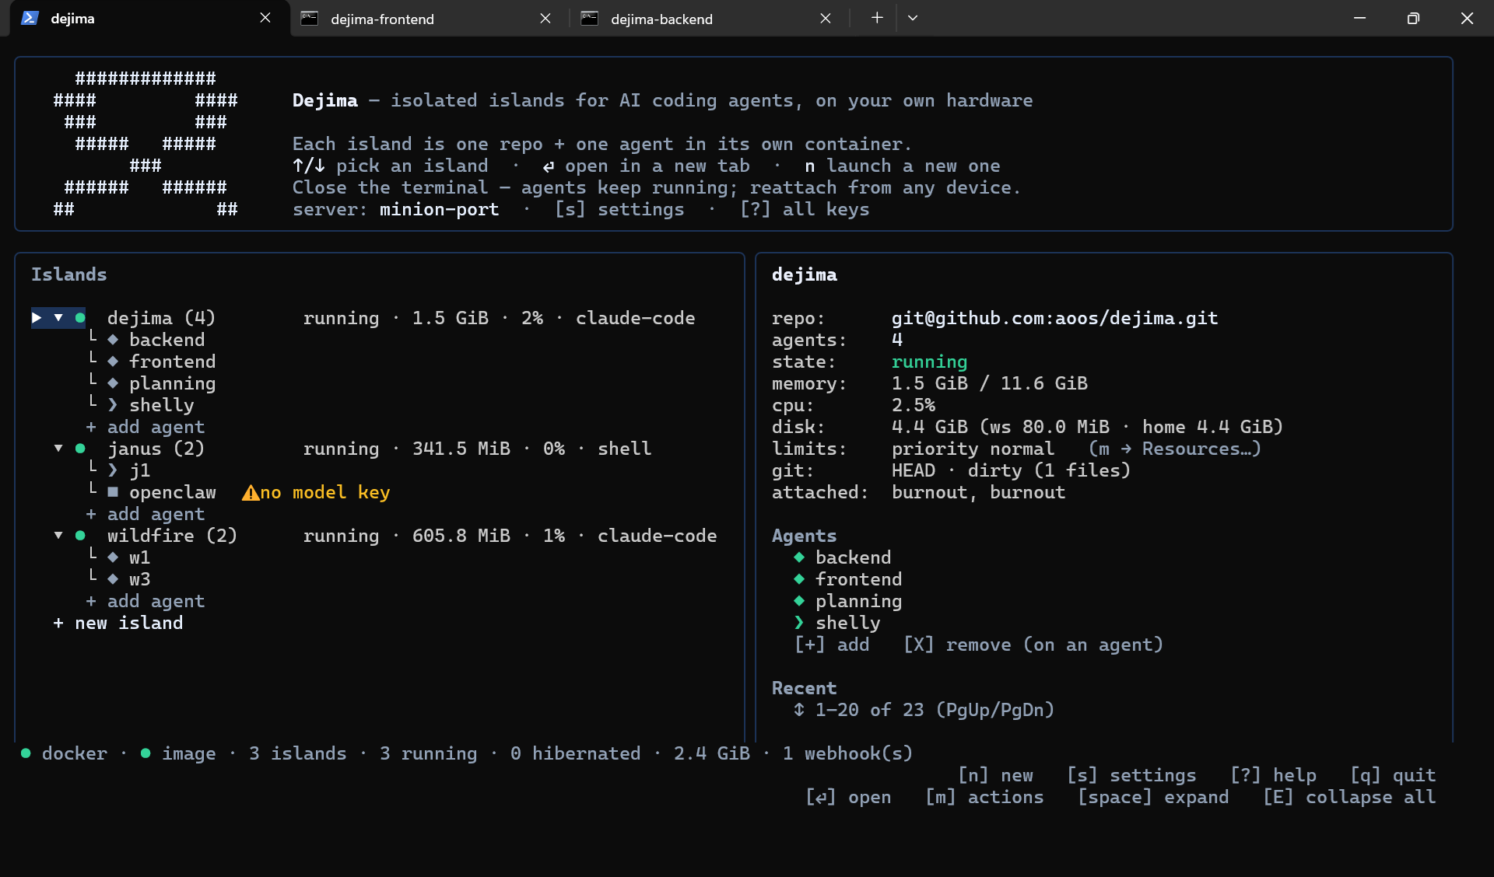
Task: Click the selection cursor arrow beside dejima
Action: pos(37,318)
